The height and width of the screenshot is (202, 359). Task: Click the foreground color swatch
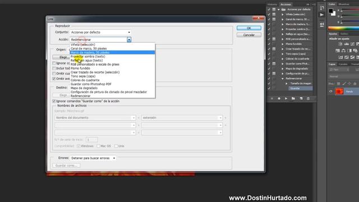tap(331, 11)
